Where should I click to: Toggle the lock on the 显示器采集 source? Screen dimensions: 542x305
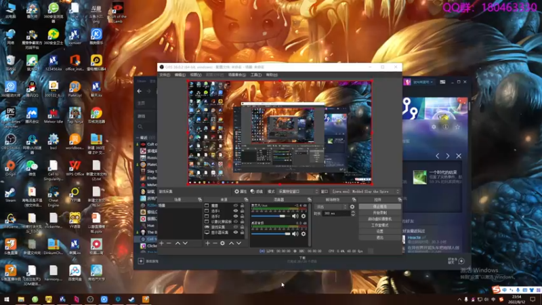tap(242, 232)
